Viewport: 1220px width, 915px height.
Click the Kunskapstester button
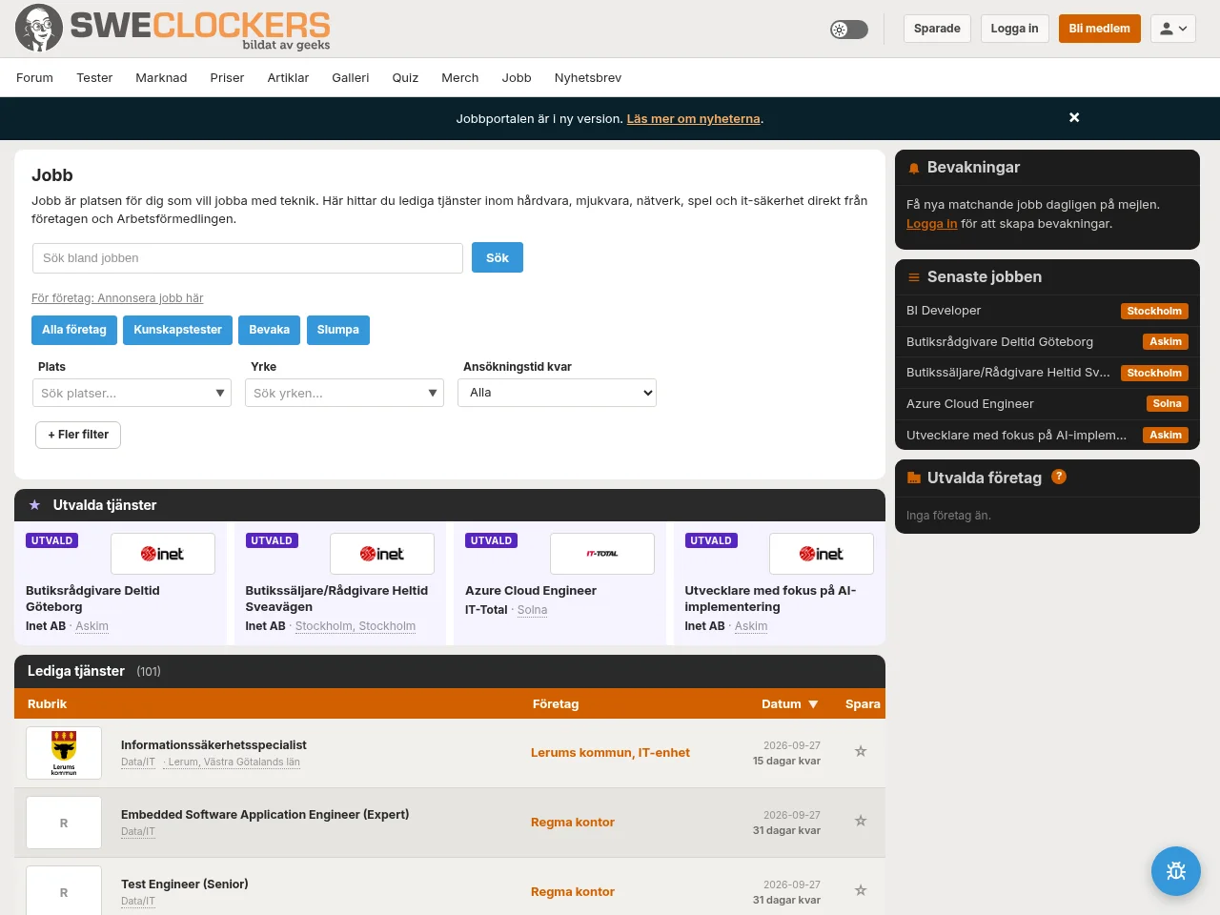pyautogui.click(x=177, y=330)
